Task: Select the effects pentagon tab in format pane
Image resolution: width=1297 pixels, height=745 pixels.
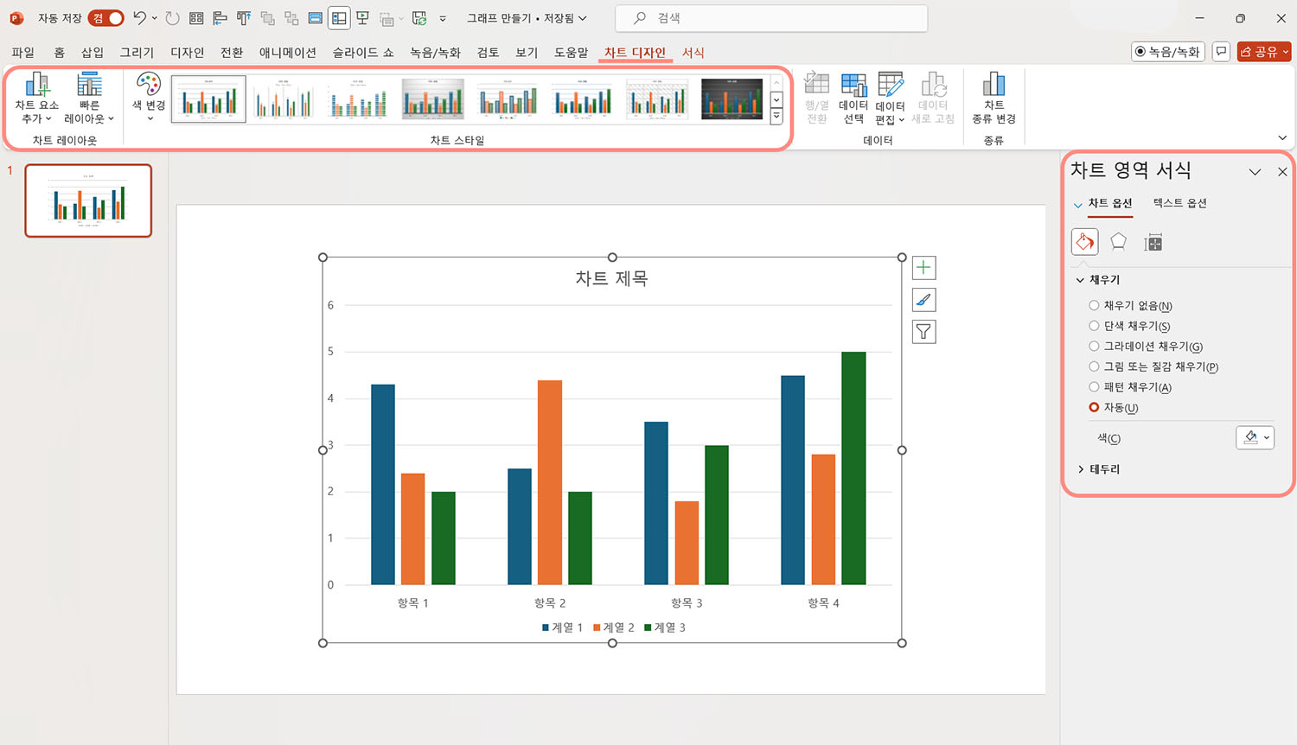Action: coord(1118,242)
